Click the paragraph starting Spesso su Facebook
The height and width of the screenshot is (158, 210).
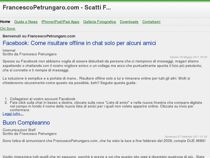(102, 66)
